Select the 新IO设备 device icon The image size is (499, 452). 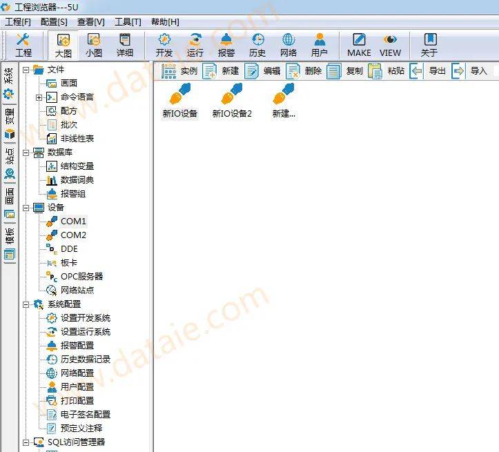[x=180, y=101]
